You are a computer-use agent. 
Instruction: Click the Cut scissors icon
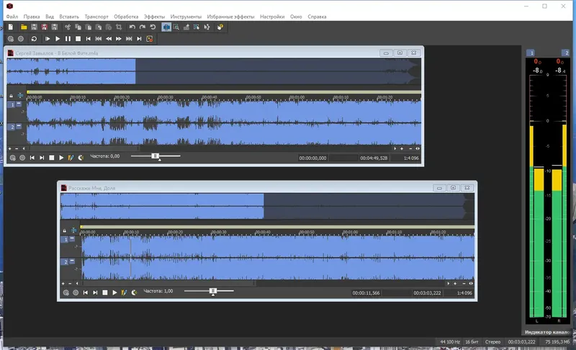tap(68, 27)
